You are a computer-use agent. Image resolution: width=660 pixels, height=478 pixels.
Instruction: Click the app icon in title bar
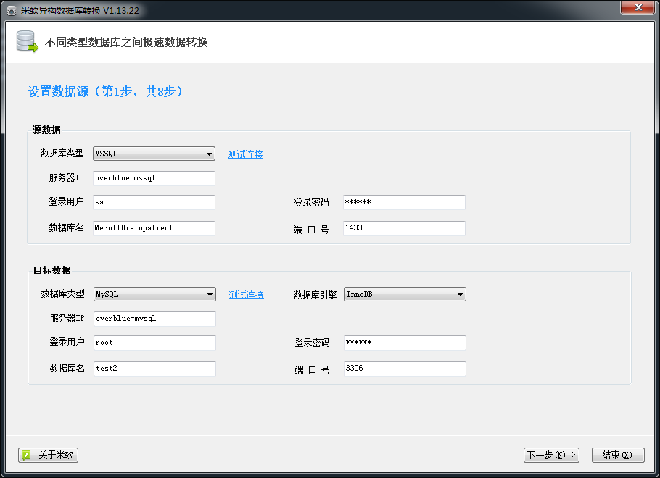click(x=12, y=11)
